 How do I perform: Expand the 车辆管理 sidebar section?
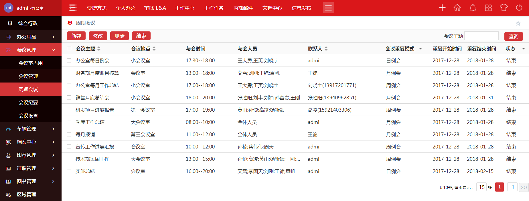pyautogui.click(x=31, y=129)
